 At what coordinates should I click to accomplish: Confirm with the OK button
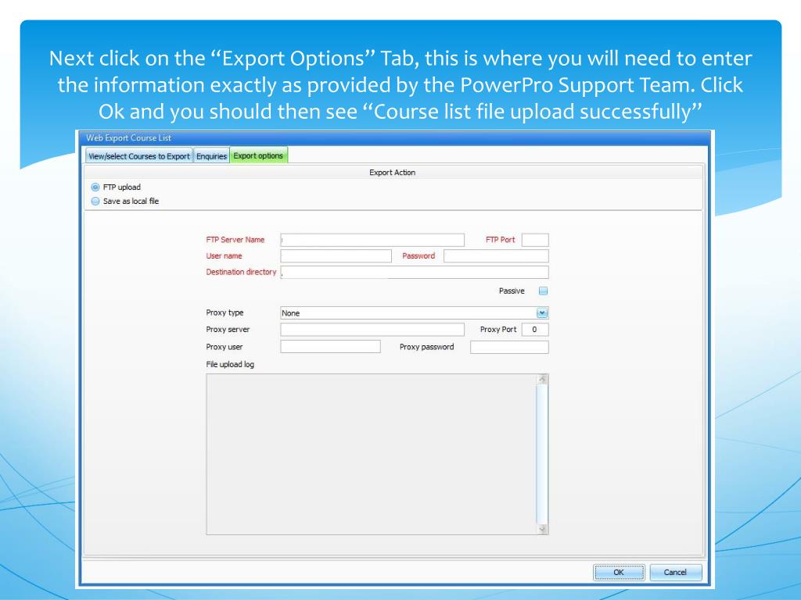click(x=619, y=572)
